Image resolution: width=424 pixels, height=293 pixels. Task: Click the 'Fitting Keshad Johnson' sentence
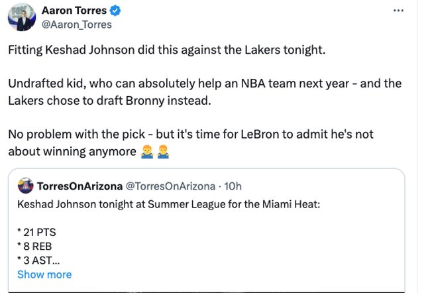click(167, 50)
